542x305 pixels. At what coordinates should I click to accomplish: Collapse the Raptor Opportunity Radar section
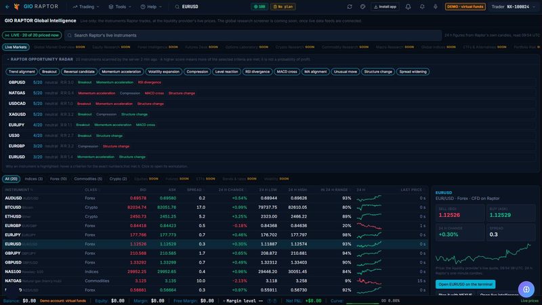(40, 59)
